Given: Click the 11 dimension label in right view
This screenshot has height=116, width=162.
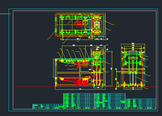Looking at the screenshot, I should (122, 48).
